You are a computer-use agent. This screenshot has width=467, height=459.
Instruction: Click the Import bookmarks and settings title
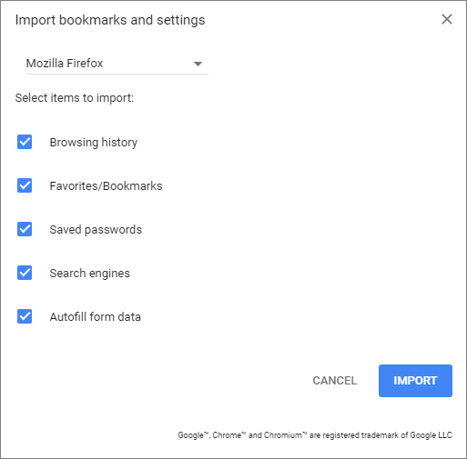point(110,20)
